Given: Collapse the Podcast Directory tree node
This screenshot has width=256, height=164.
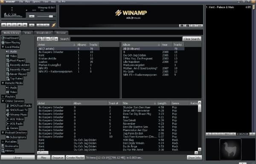Looking at the screenshot, I should [x=3, y=133].
